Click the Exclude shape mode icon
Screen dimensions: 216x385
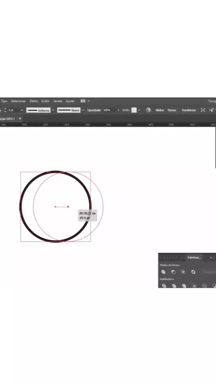pos(193,272)
